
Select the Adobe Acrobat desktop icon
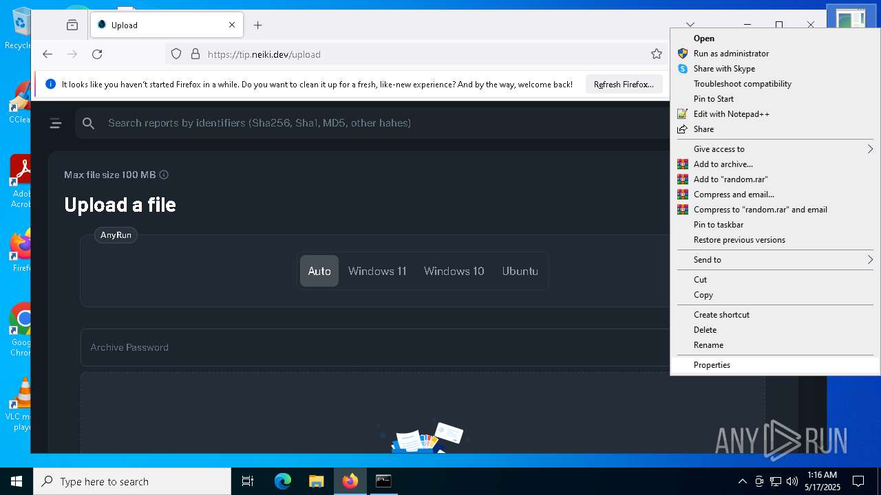pos(21,181)
